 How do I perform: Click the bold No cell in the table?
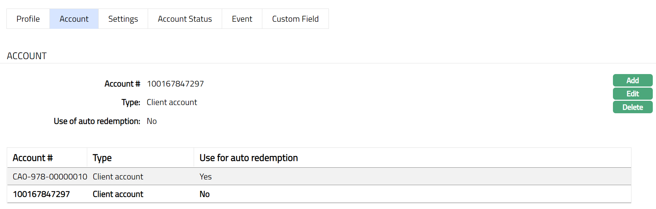[204, 194]
